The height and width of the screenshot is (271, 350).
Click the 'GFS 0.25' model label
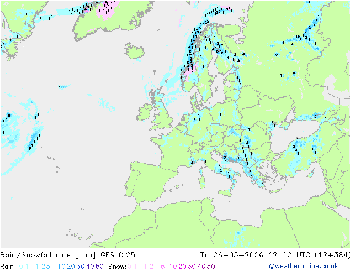(118, 254)
